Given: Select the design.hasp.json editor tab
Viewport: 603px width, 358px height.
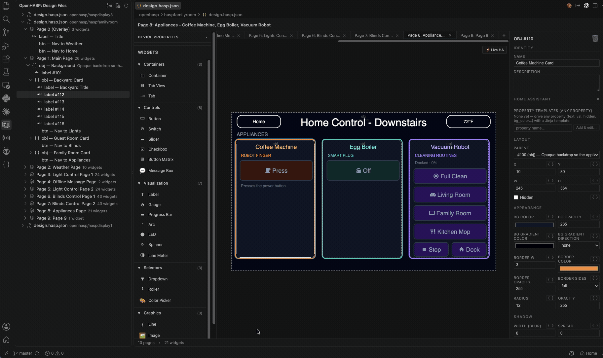Looking at the screenshot, I should tap(158, 6).
